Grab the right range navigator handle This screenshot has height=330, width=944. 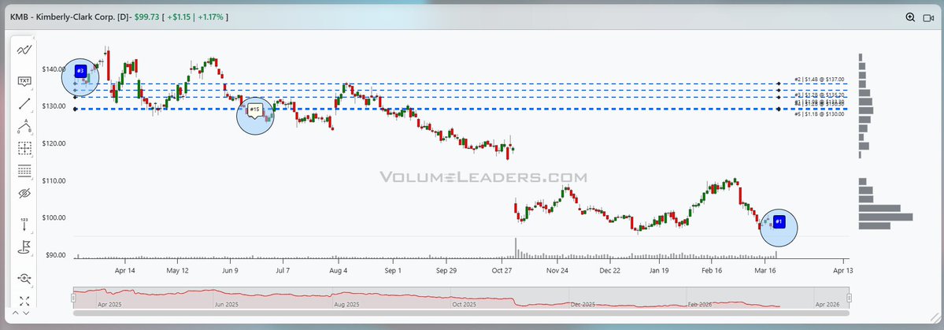point(849,298)
